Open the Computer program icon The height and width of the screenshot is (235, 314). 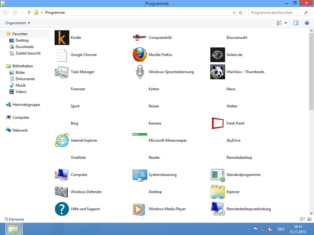pyautogui.click(x=62, y=175)
